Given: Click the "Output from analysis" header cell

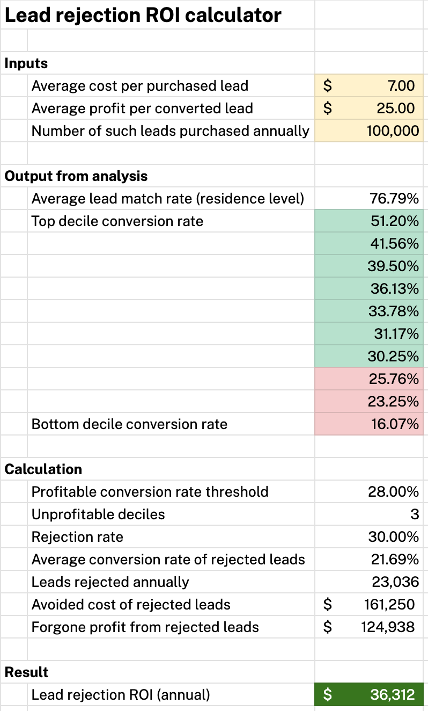Looking at the screenshot, I should pos(76,176).
